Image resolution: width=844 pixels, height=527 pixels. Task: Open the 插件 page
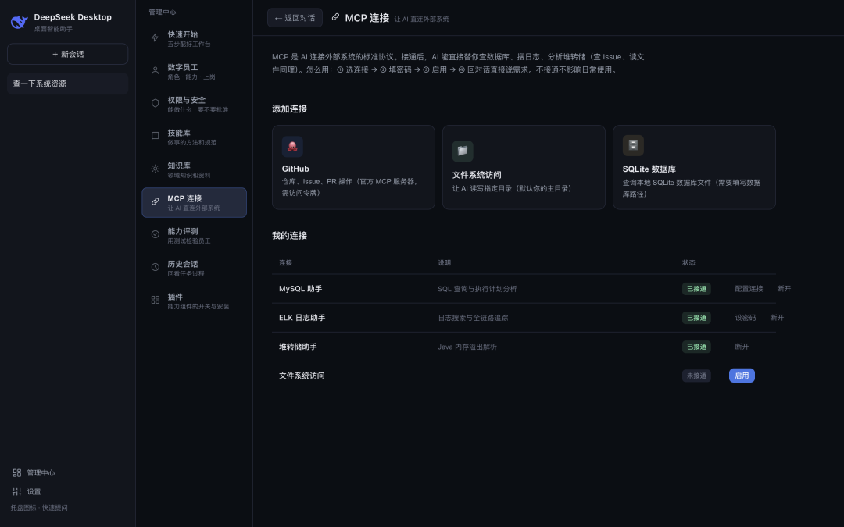pos(195,301)
